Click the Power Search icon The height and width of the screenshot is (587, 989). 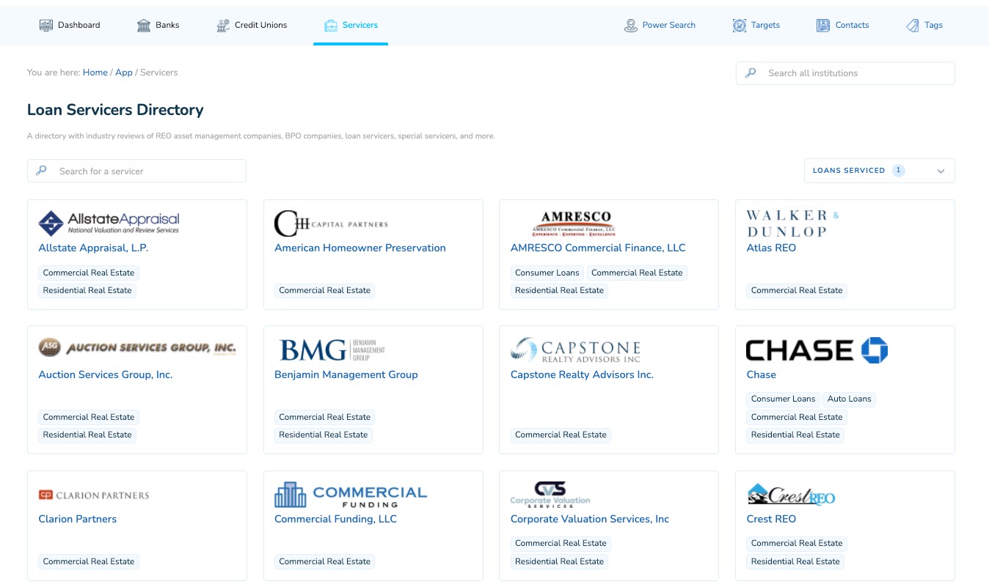[630, 26]
